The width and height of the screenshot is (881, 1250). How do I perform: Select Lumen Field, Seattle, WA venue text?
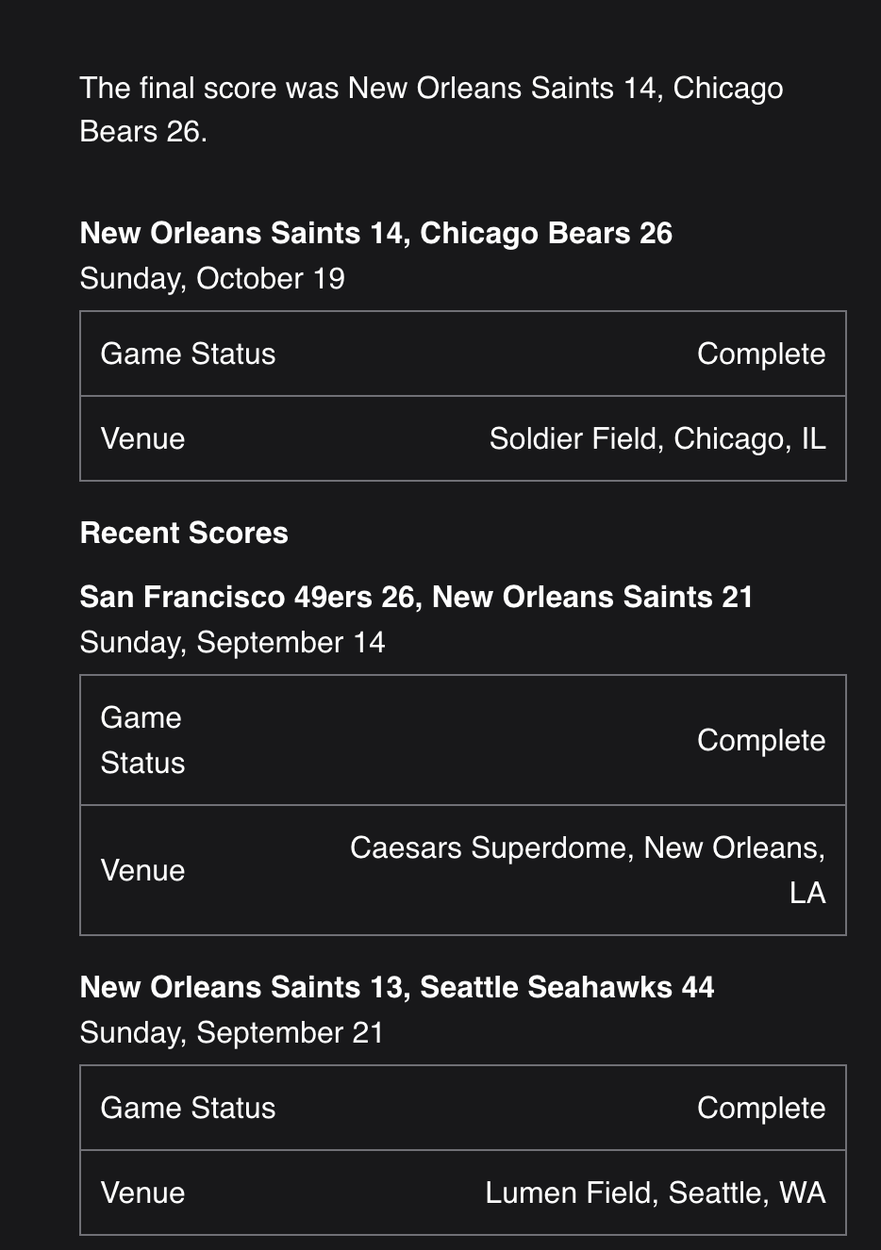pos(655,1193)
